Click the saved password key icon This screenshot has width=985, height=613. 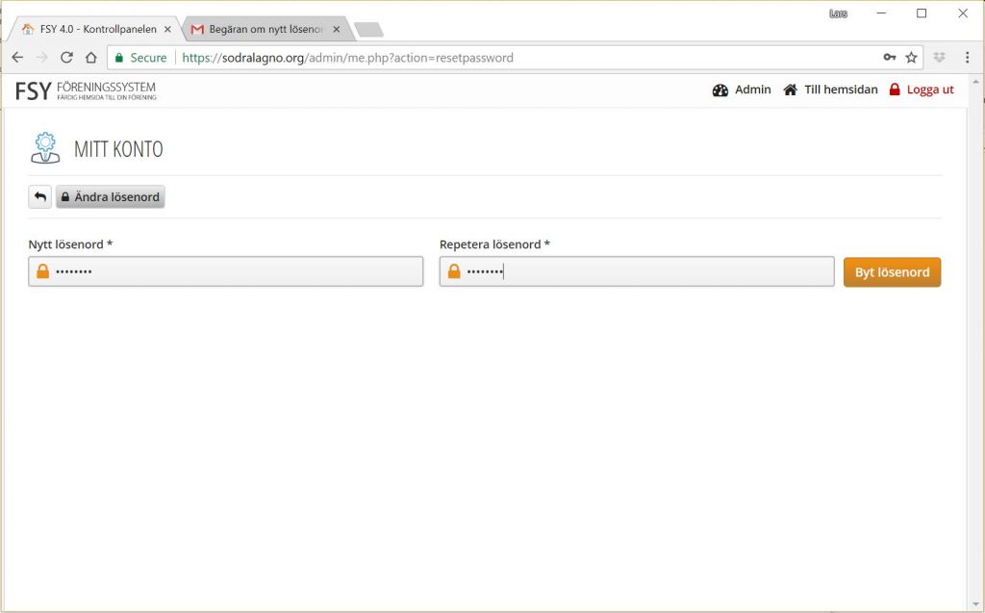890,58
